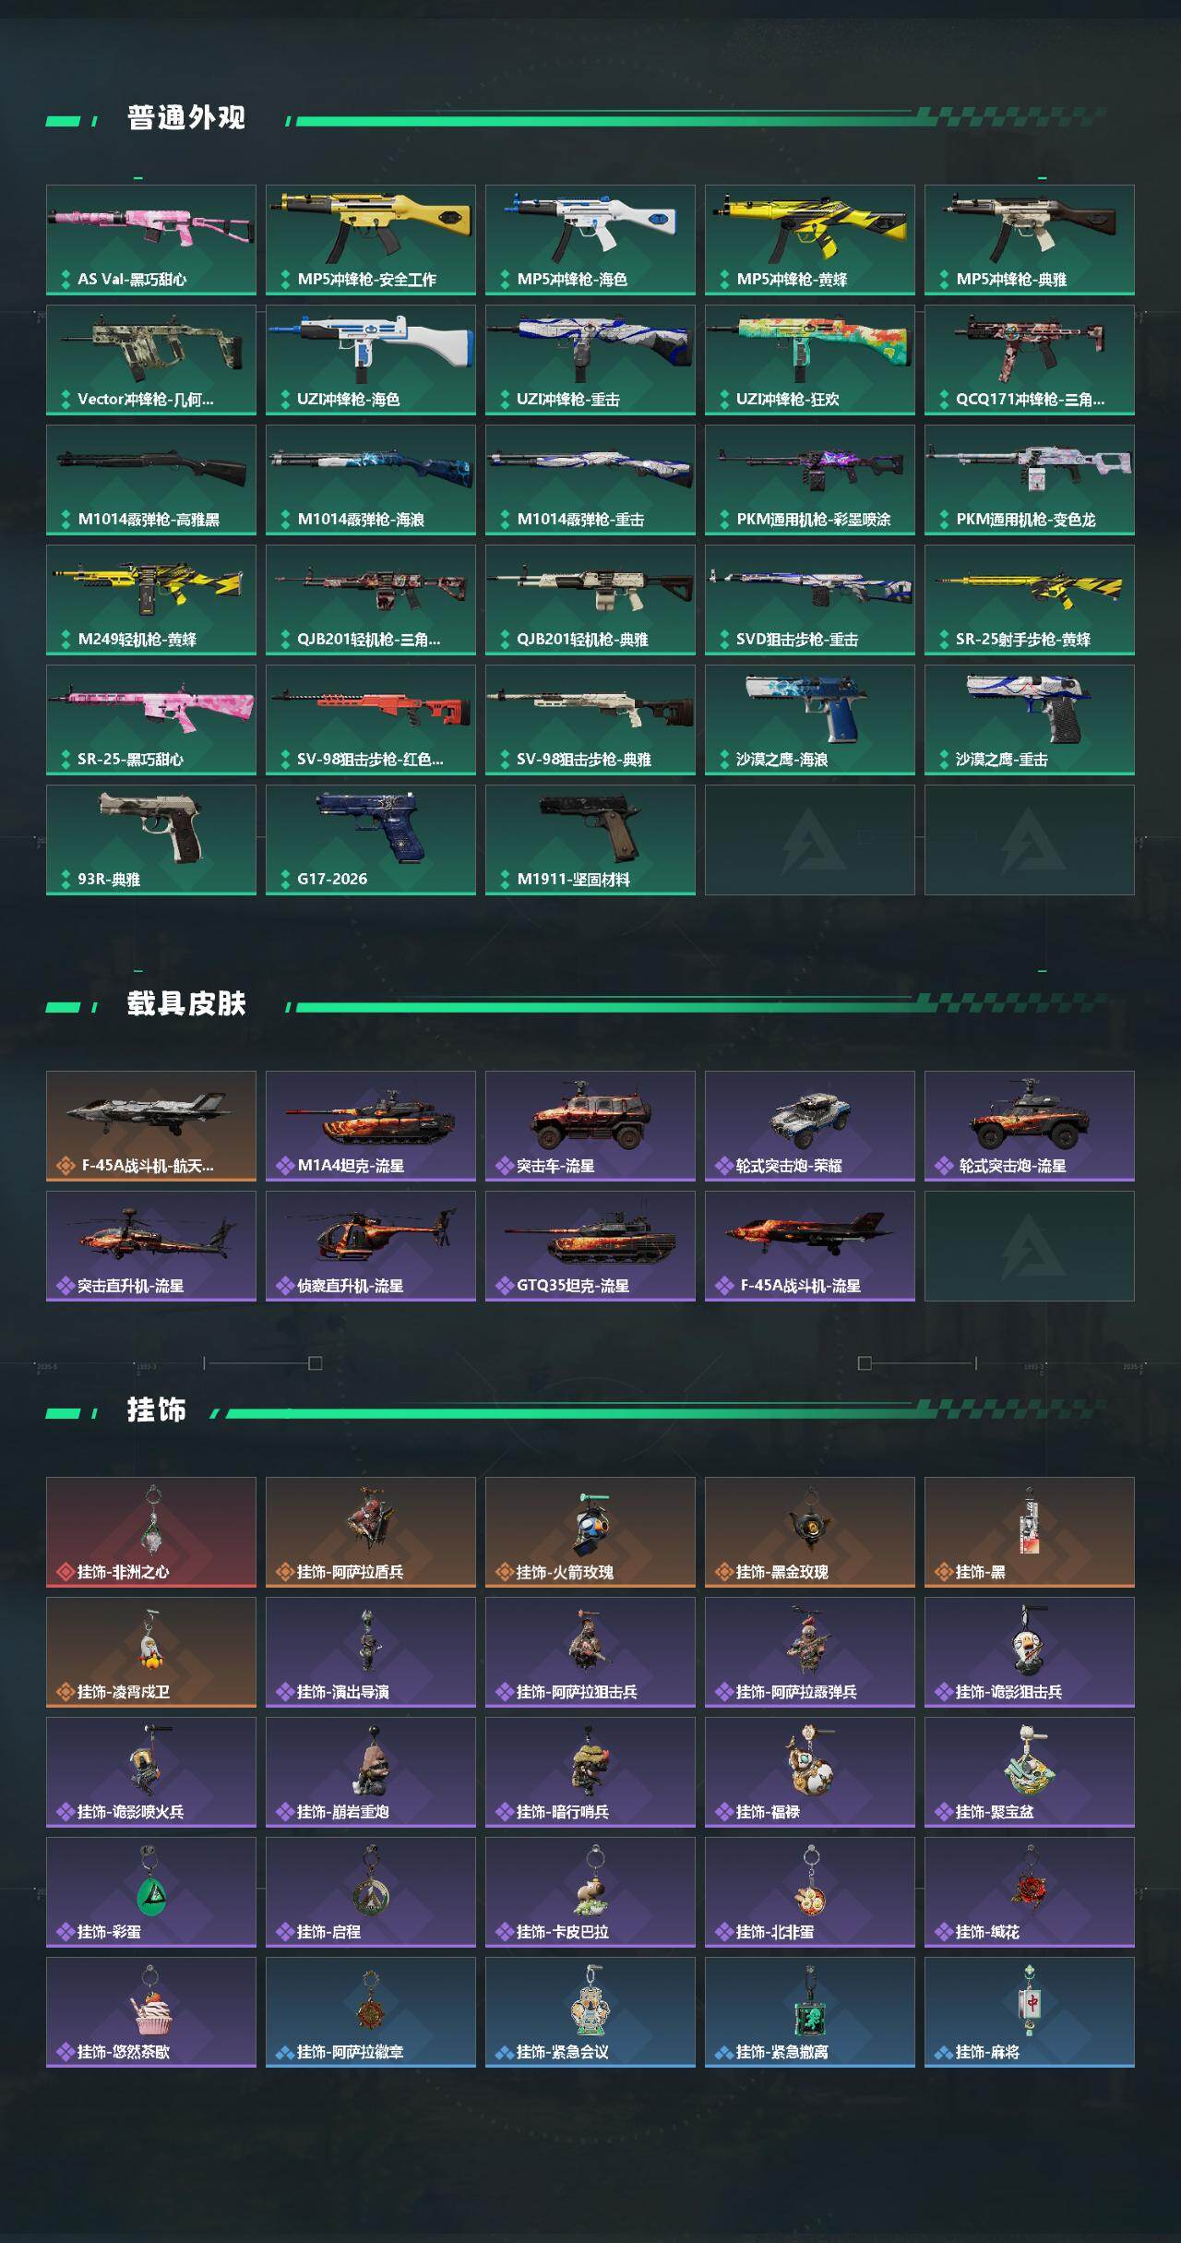Choose the PKM通用机枪-变色龙 skin
Image resolution: width=1181 pixels, height=2243 pixels.
(1030, 480)
